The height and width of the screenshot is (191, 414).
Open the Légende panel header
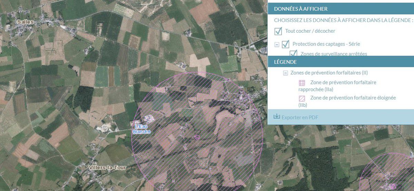[x=341, y=62]
